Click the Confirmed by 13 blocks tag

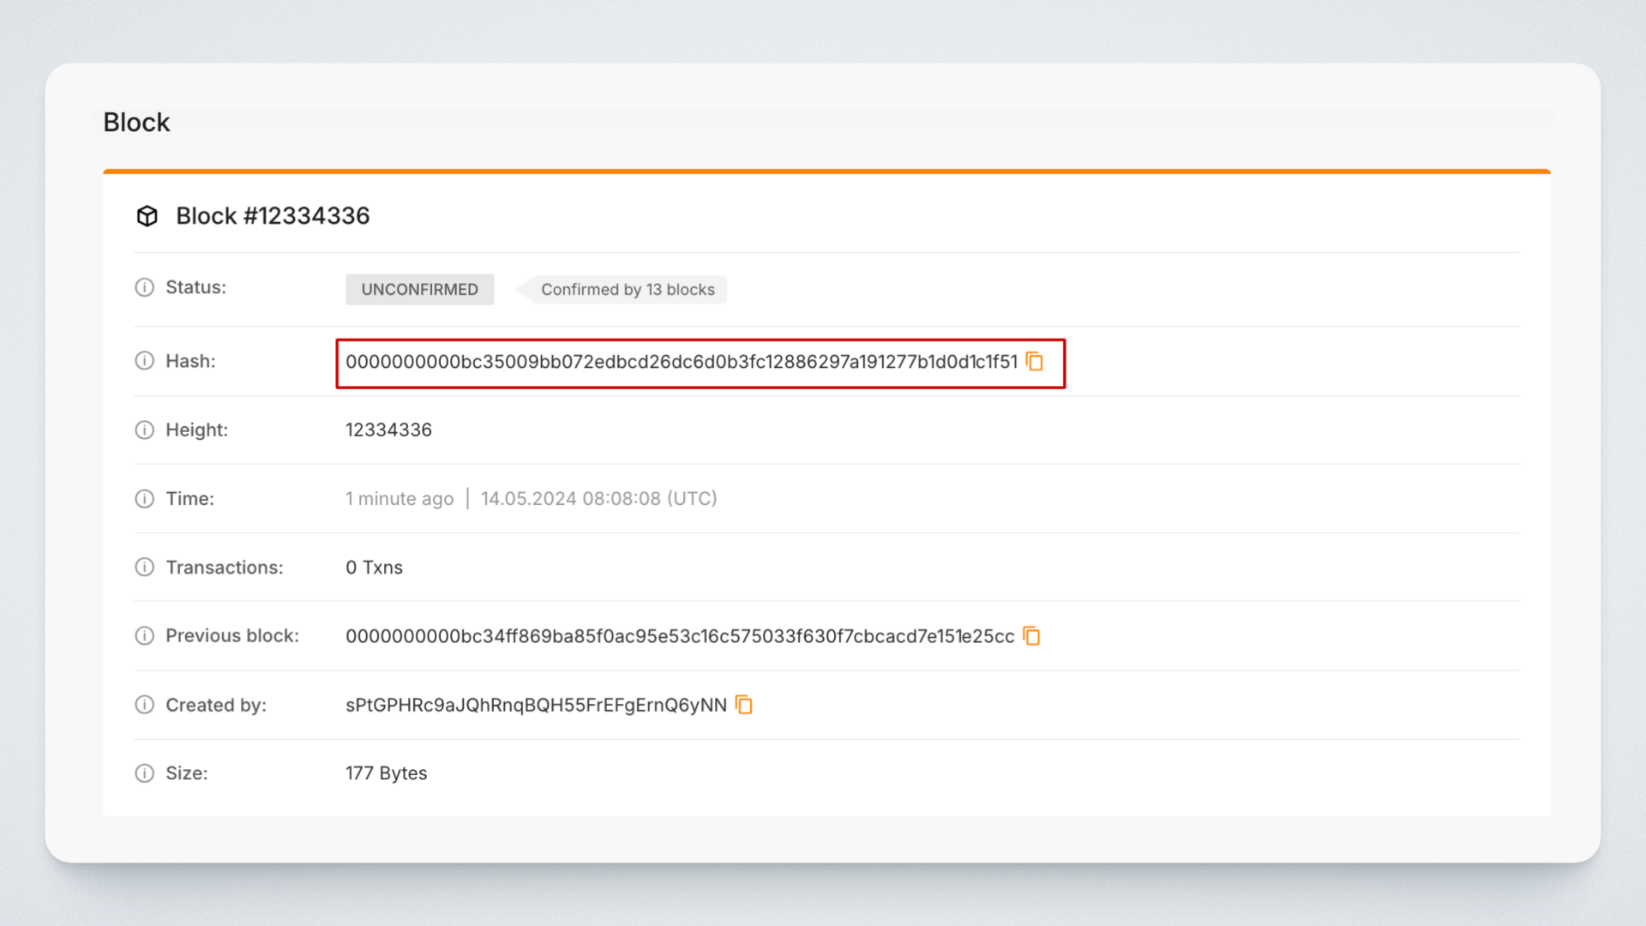click(x=627, y=290)
